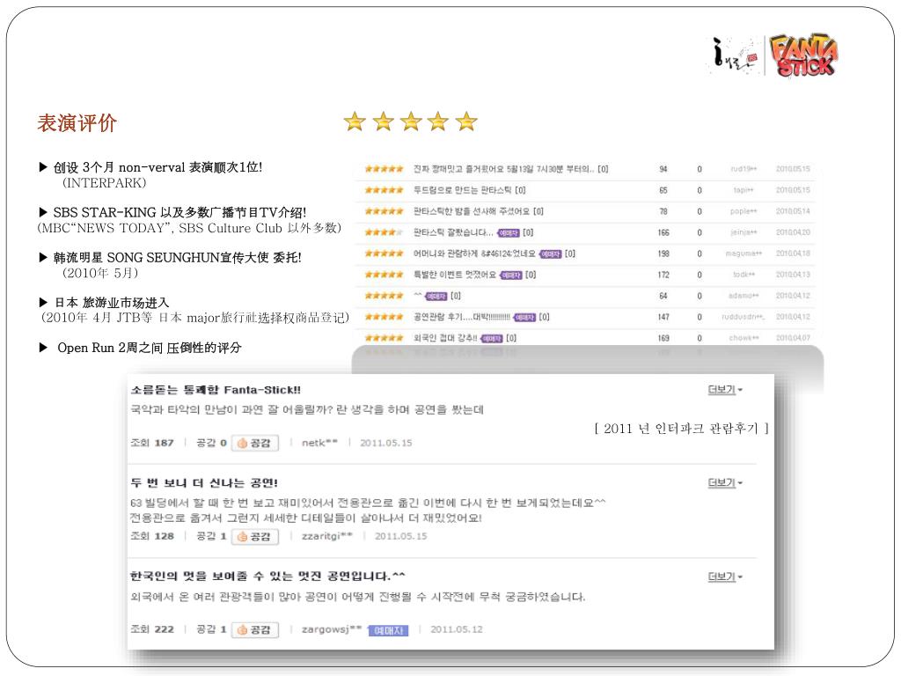This screenshot has height=676, width=901.
Task: Click the 예매자 badge on the '^^' row
Action: (x=436, y=296)
